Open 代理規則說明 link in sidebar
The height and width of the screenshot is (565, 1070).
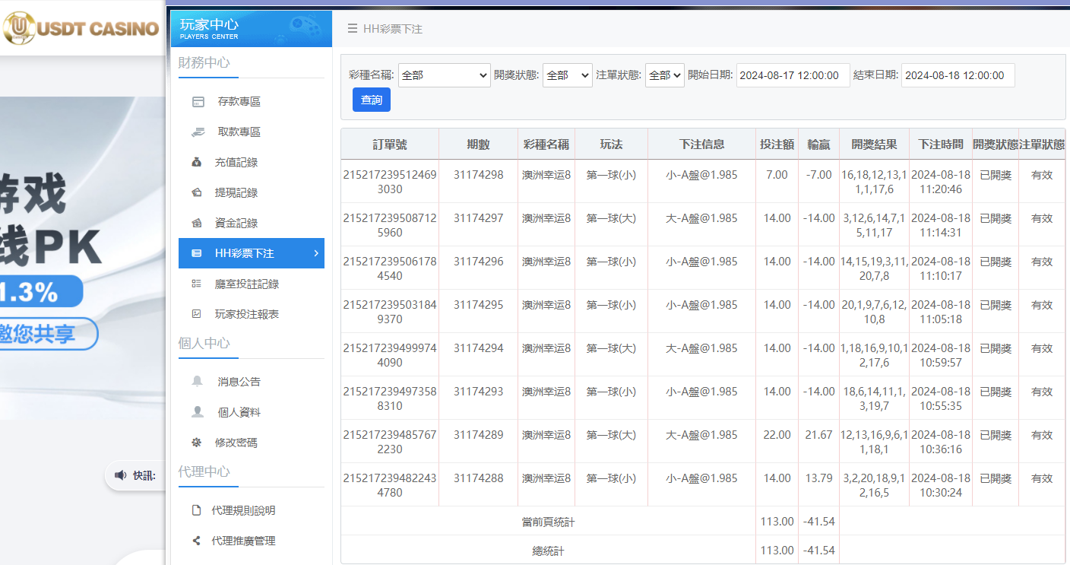(243, 510)
